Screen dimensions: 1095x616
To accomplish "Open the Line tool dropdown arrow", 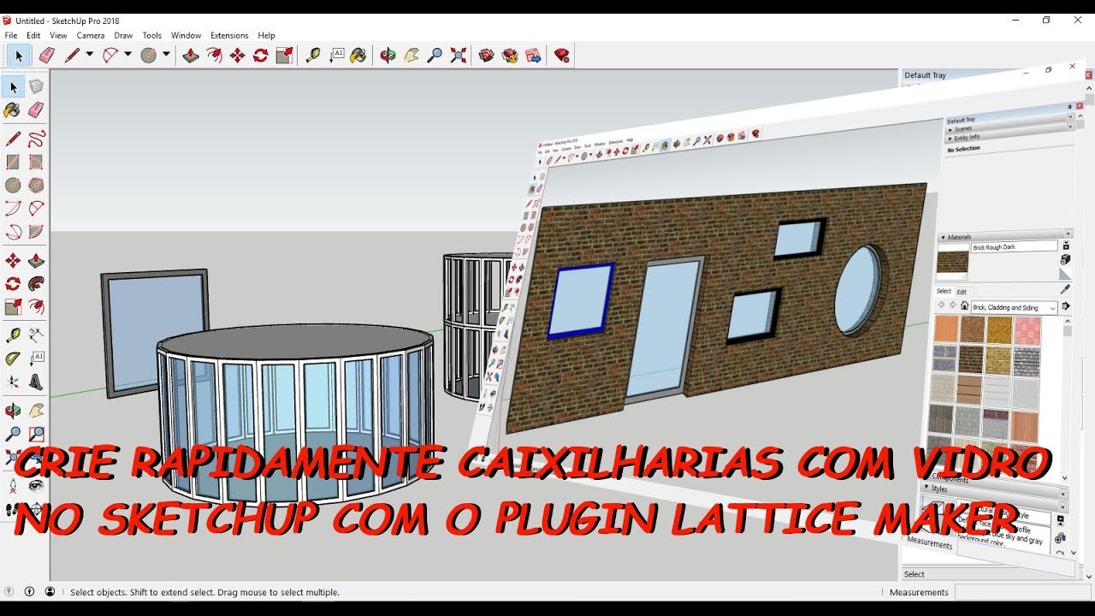I will coord(89,55).
